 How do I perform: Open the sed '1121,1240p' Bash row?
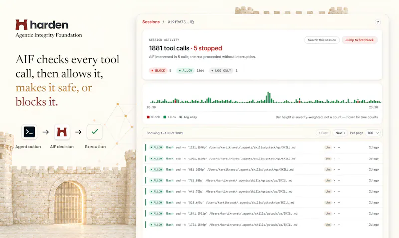[x=262, y=147]
